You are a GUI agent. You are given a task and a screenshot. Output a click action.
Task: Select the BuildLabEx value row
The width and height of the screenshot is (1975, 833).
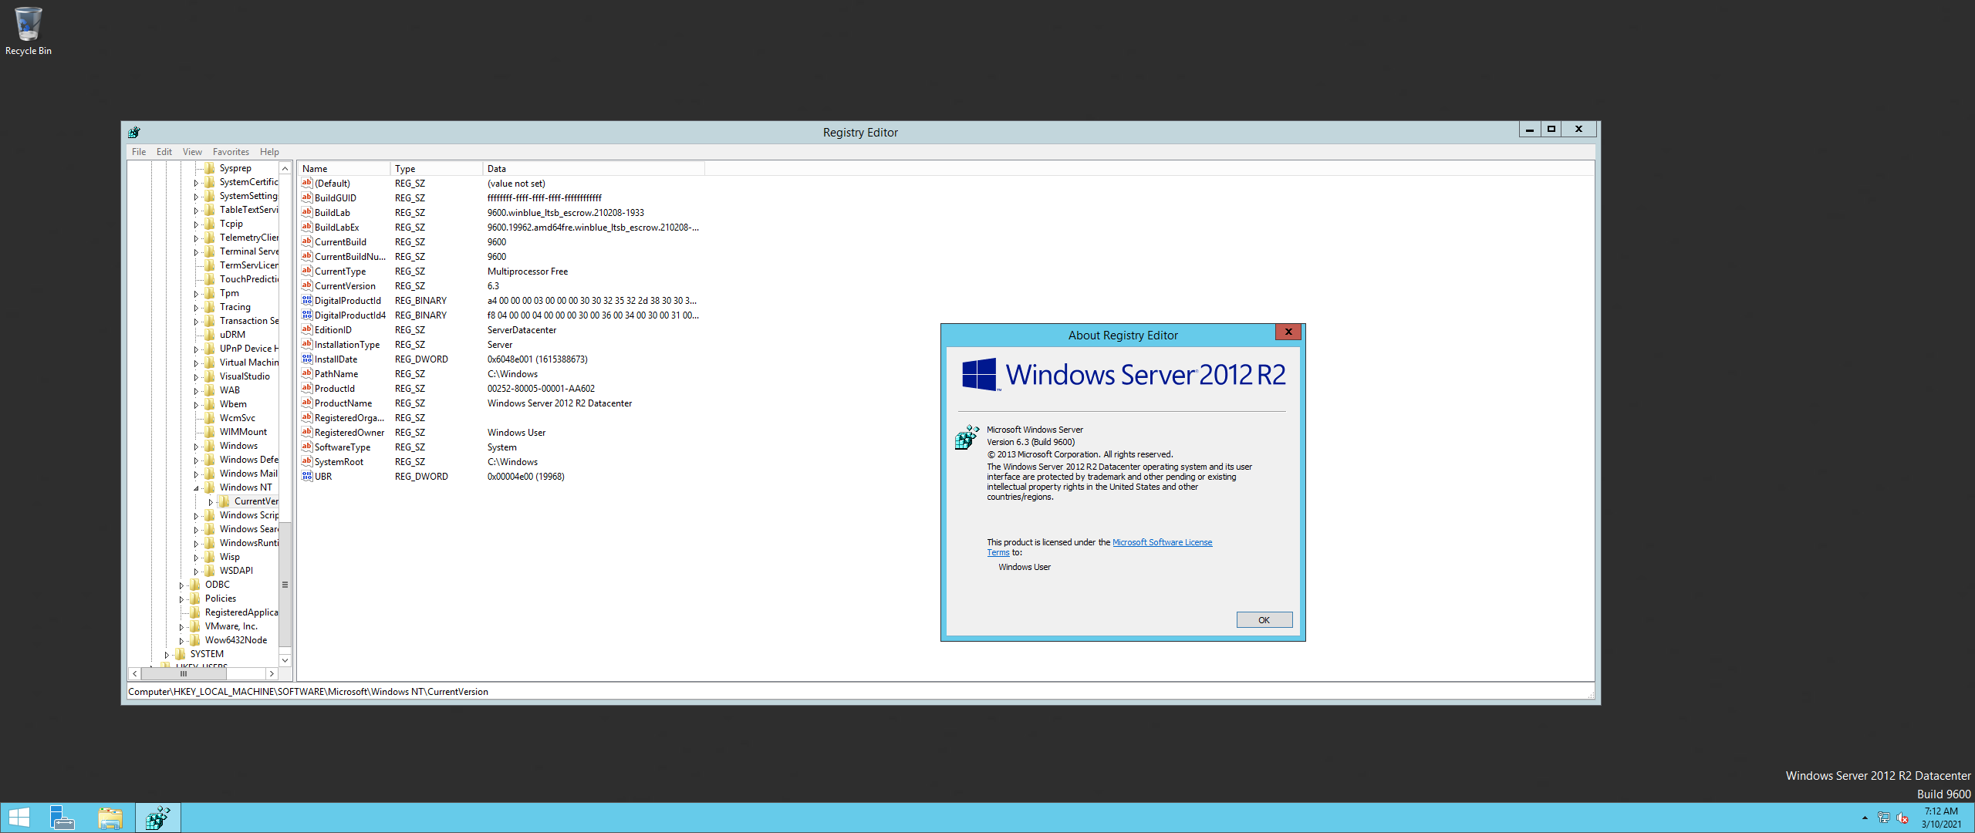(501, 228)
